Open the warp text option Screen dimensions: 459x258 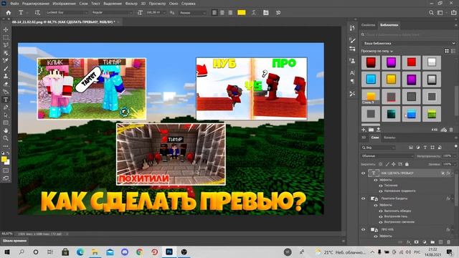coord(254,13)
